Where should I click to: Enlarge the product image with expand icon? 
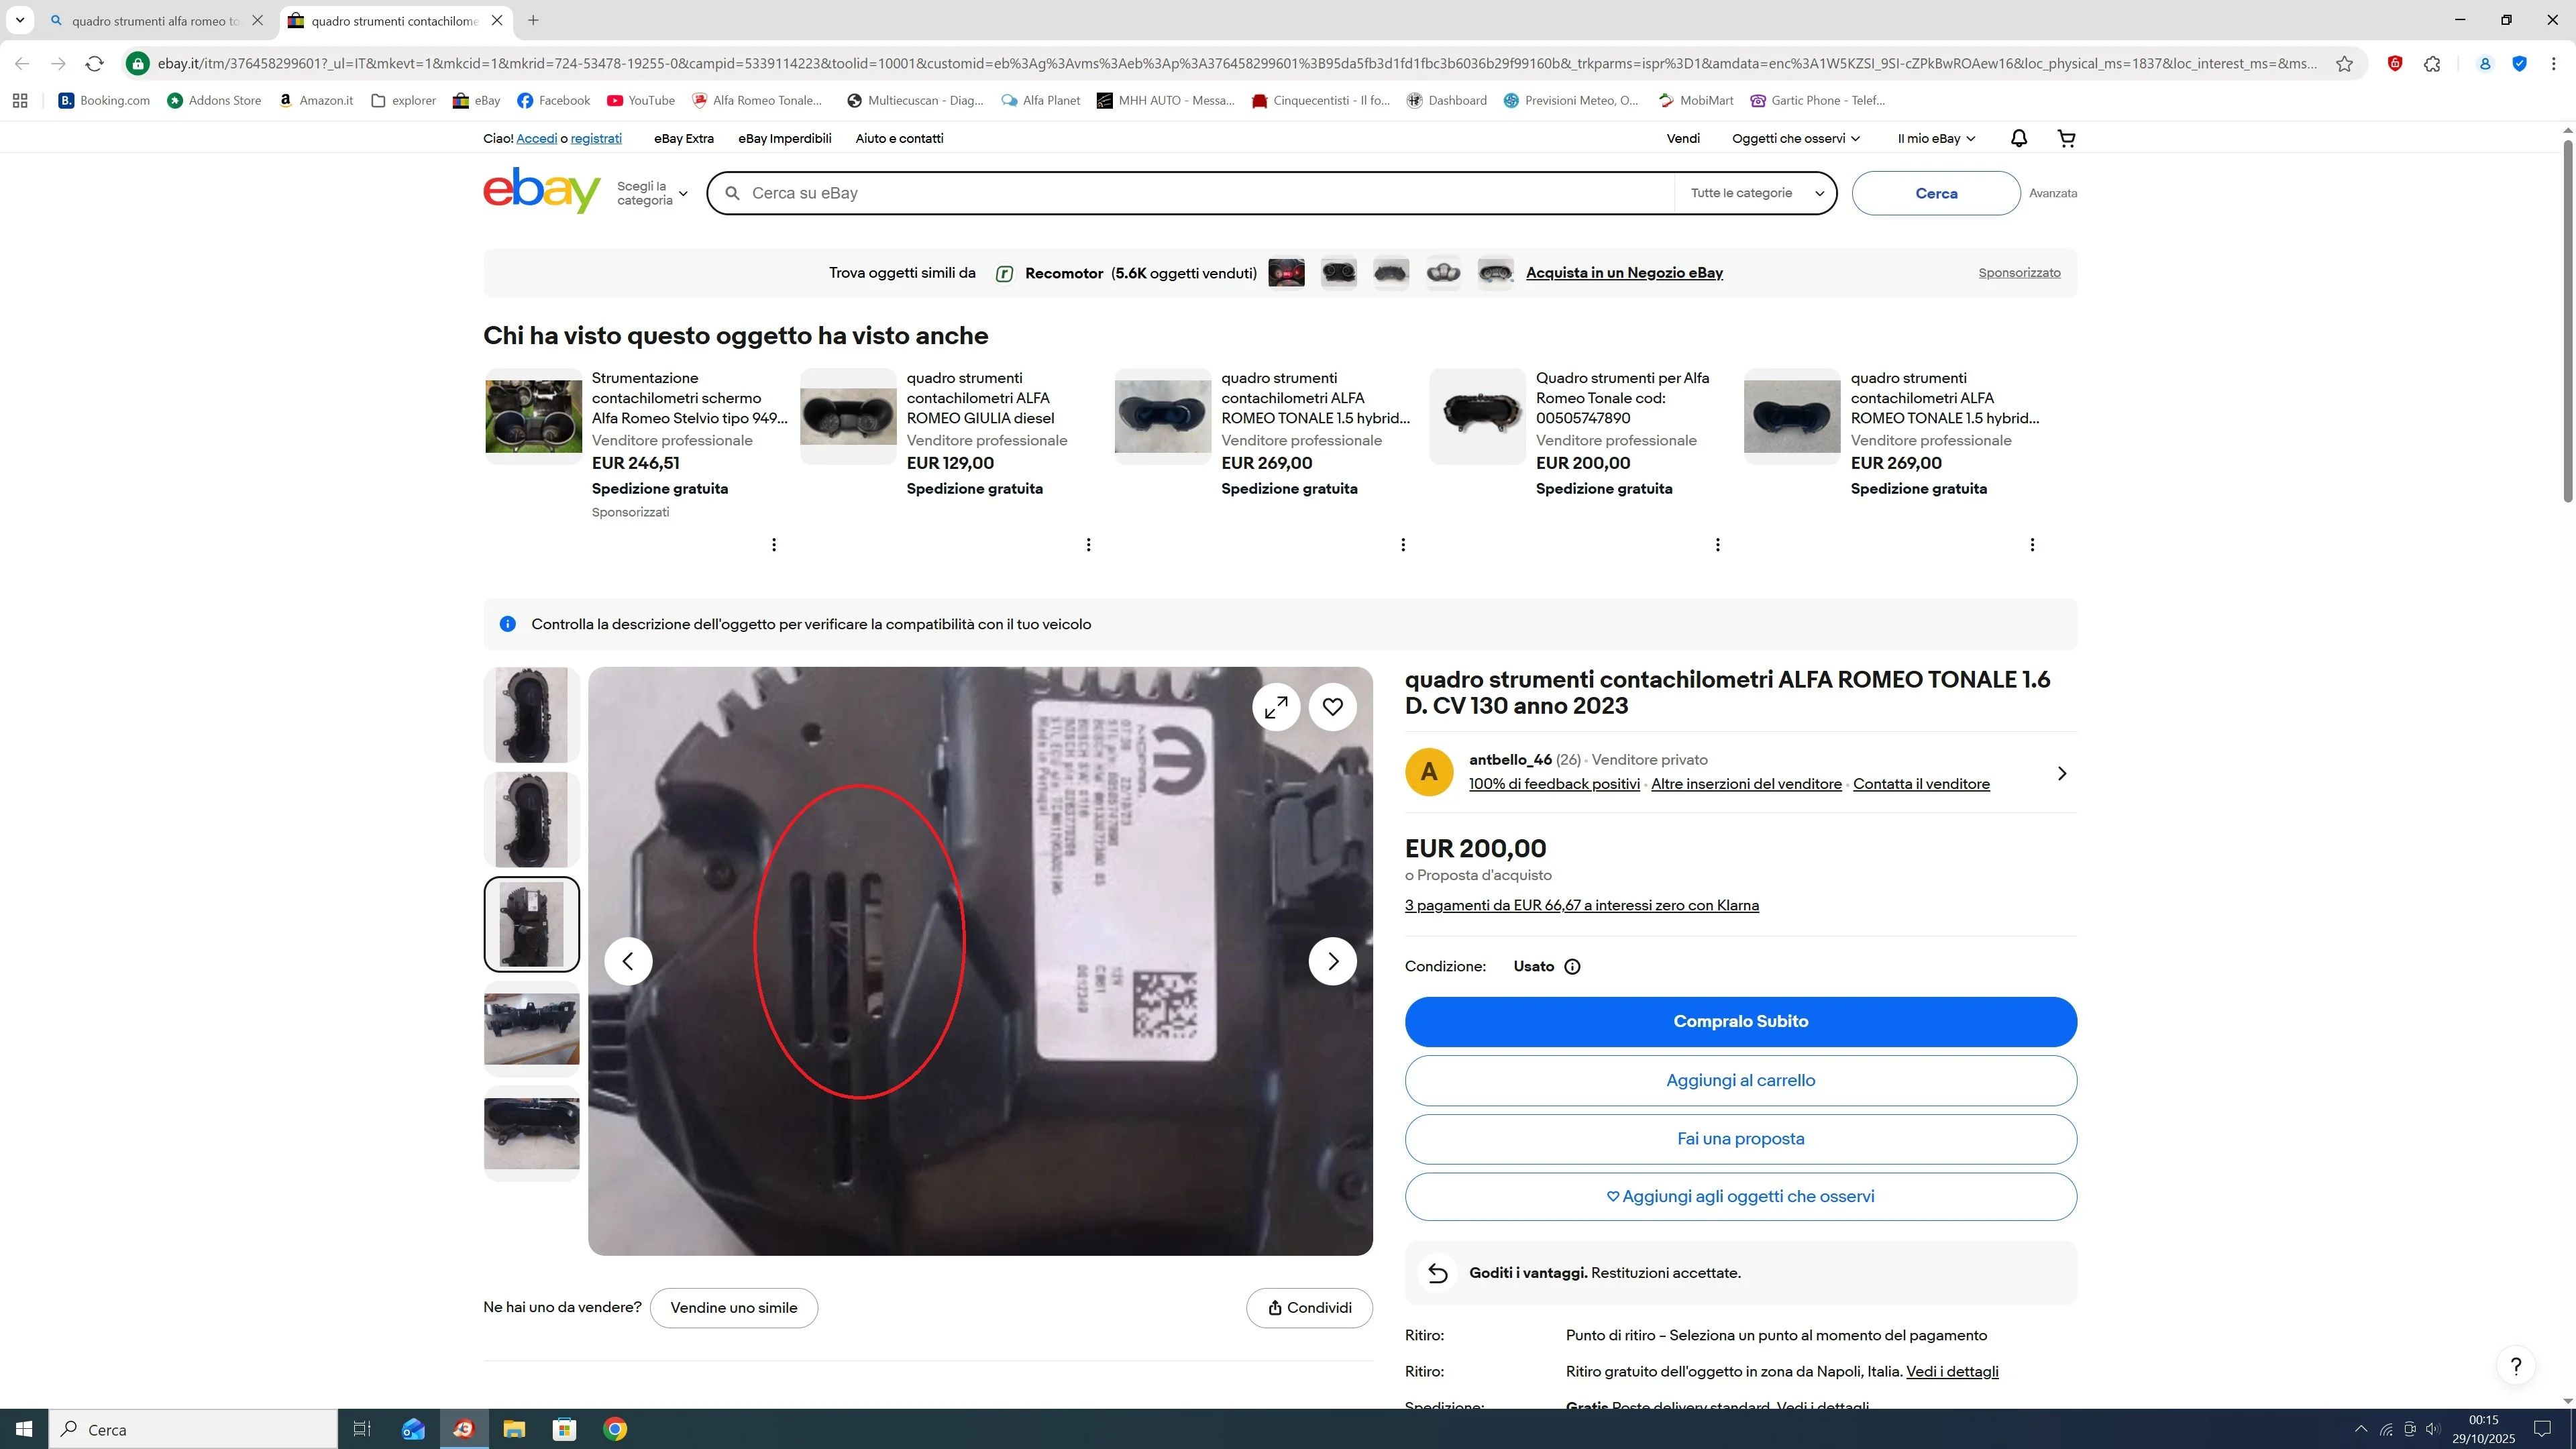[x=1276, y=707]
